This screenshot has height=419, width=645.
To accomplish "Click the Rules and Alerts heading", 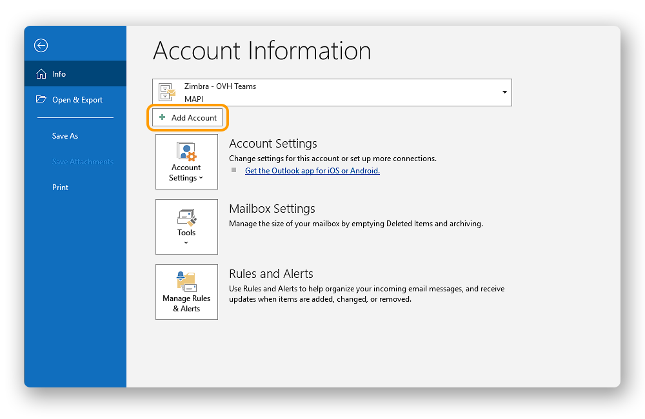I will coord(271,273).
